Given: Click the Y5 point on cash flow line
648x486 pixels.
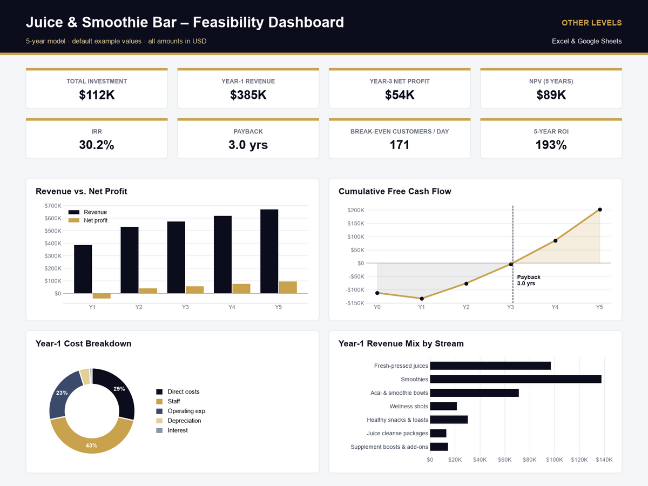Looking at the screenshot, I should 600,210.
